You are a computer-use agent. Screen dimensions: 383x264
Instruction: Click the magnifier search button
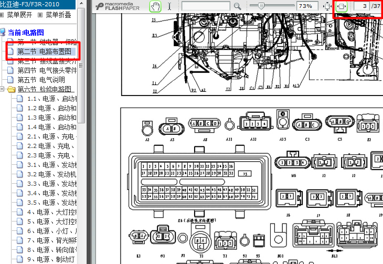237,6
